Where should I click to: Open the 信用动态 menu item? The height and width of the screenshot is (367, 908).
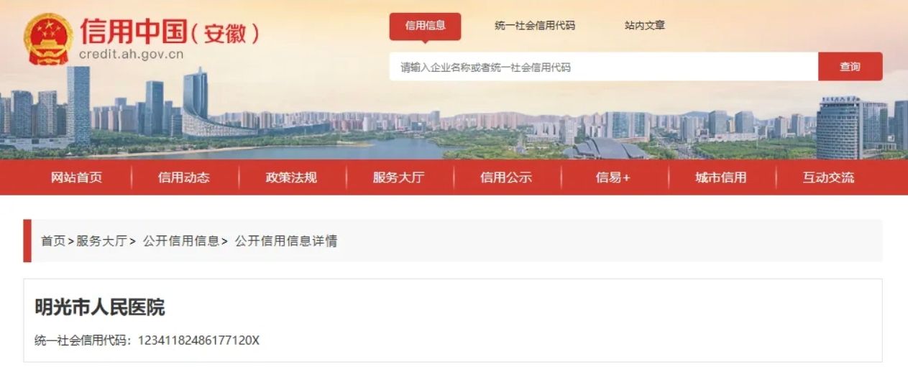point(184,177)
